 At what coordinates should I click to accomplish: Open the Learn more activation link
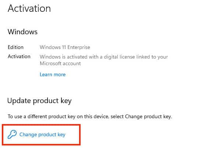pos(53,74)
